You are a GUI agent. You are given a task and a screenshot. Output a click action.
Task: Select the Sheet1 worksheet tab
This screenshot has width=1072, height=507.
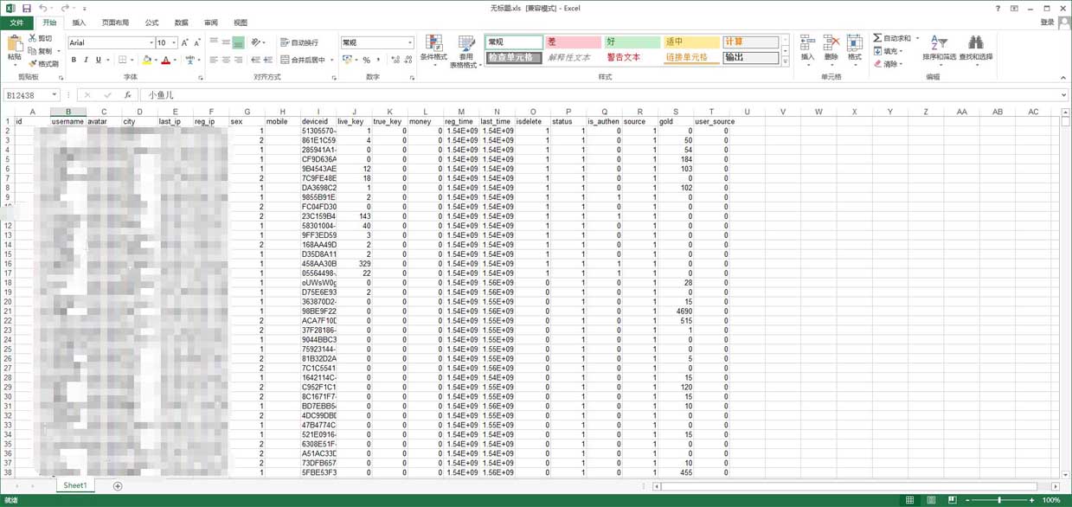click(75, 486)
